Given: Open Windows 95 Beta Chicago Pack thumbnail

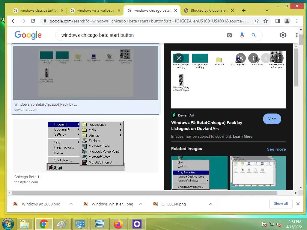Looking at the screenshot, I should click(85, 72).
